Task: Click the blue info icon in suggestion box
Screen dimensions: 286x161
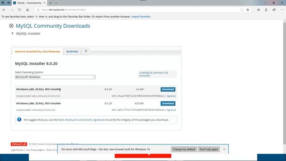Action: 19,119
